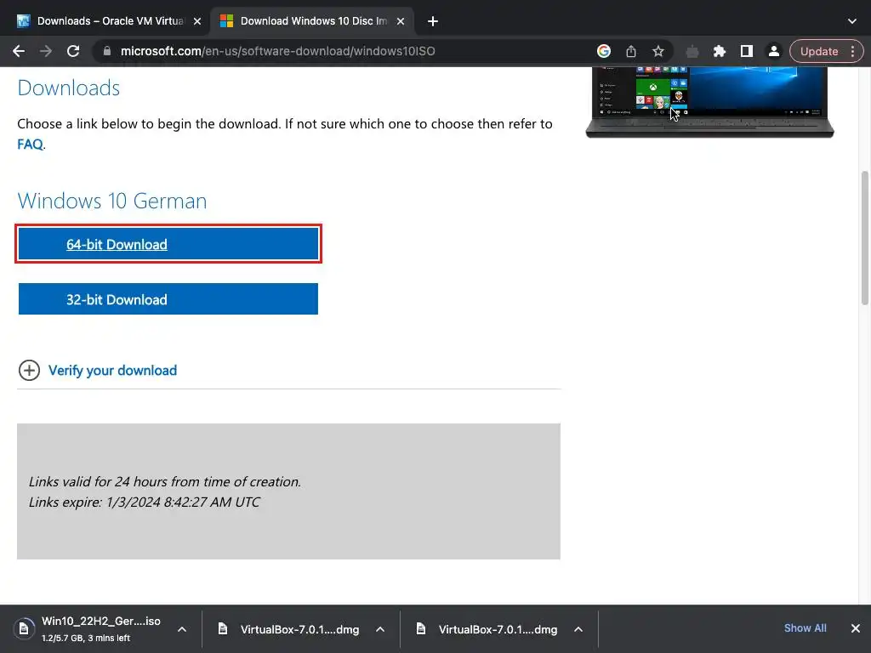
Task: Open a new tab with the plus icon
Action: pyautogui.click(x=433, y=21)
